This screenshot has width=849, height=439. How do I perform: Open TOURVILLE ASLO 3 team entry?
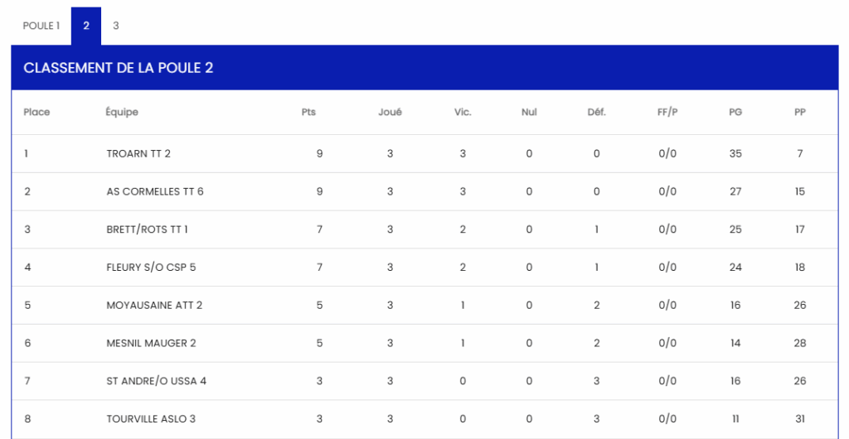point(151,419)
